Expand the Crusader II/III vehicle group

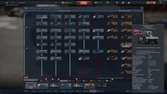click(x=42, y=31)
